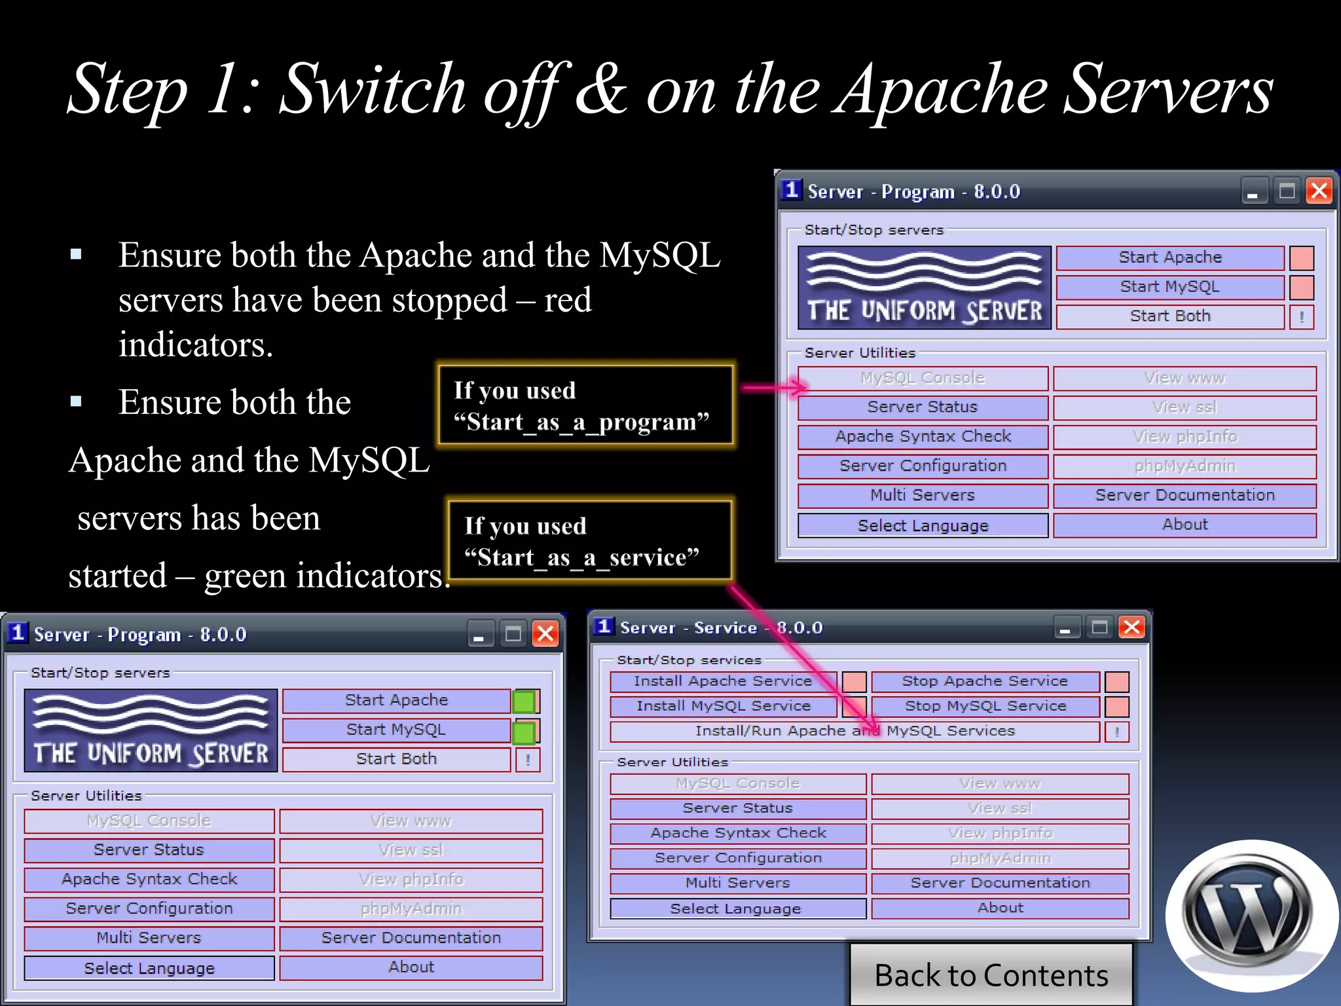Image resolution: width=1341 pixels, height=1006 pixels.
Task: Choose Select Language in Service window
Action: click(738, 908)
